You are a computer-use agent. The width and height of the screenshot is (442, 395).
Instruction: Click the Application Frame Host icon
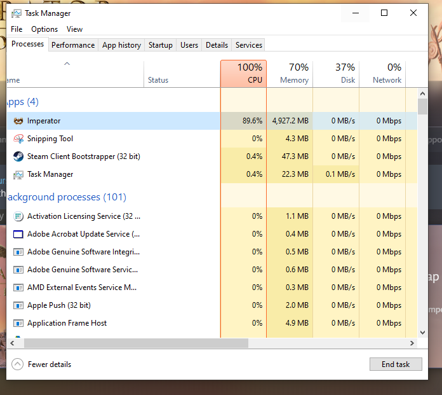(18, 323)
